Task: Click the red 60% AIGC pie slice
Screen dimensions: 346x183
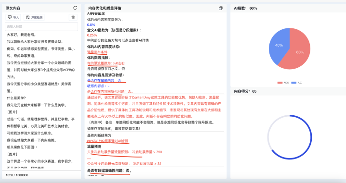Action: [297, 49]
